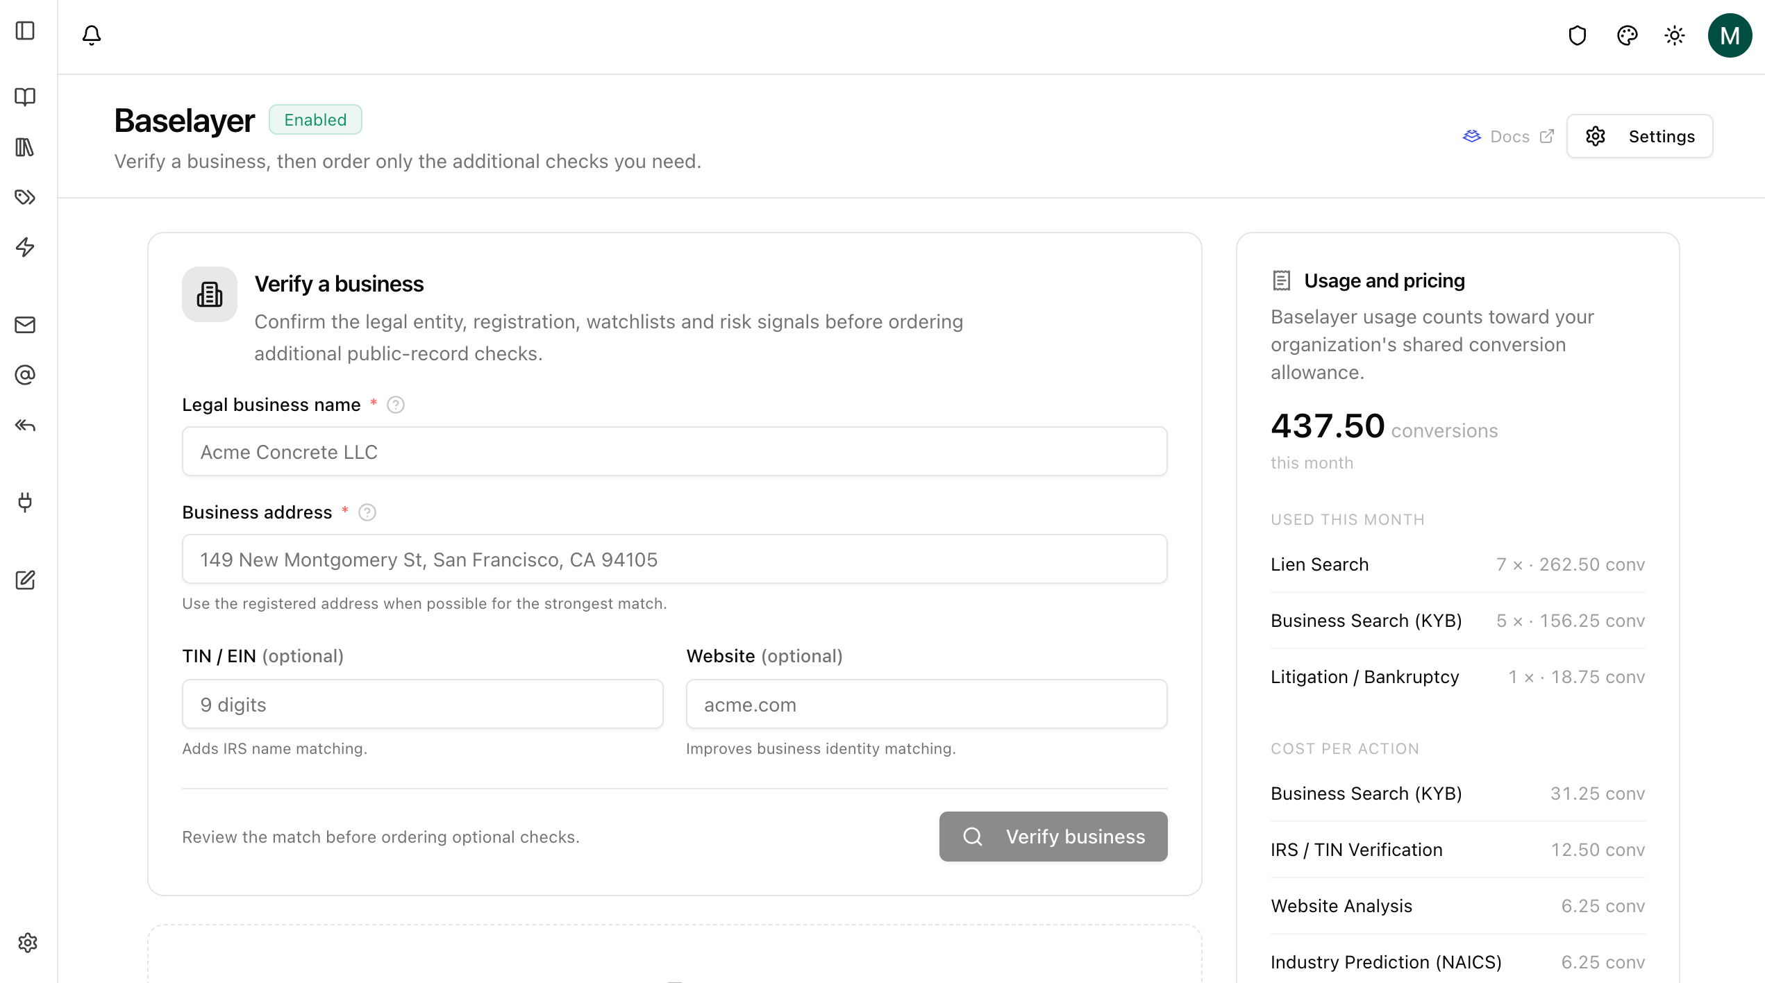Click the Baselayer page title

(185, 121)
